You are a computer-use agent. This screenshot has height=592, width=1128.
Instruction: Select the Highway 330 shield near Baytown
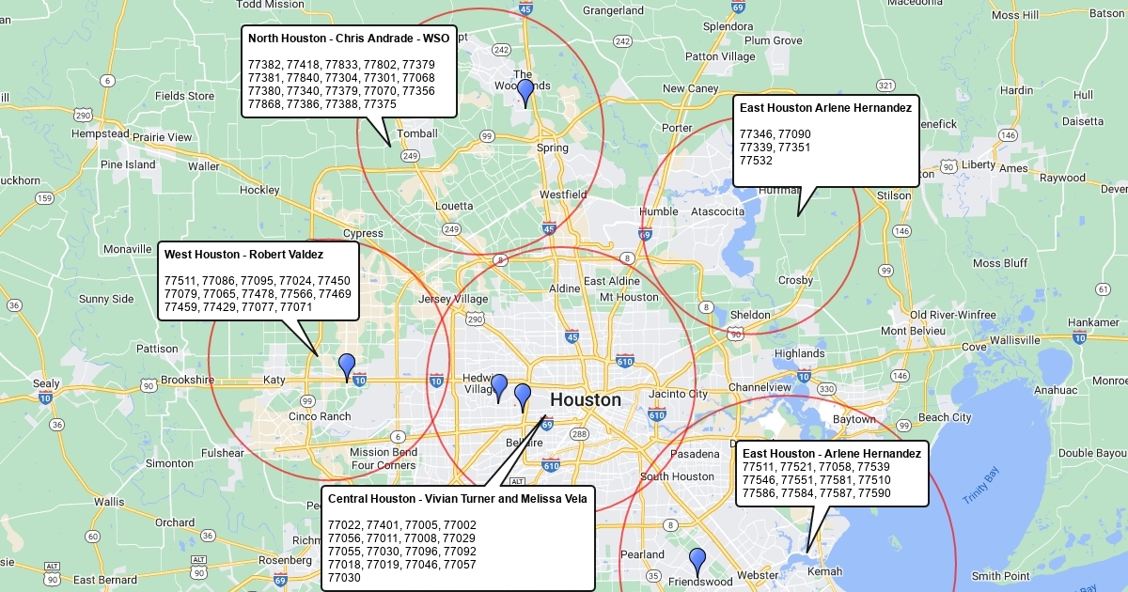point(826,388)
